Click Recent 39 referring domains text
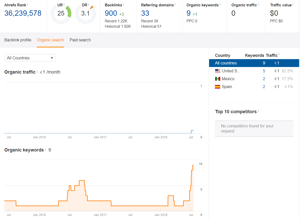 click(149, 21)
